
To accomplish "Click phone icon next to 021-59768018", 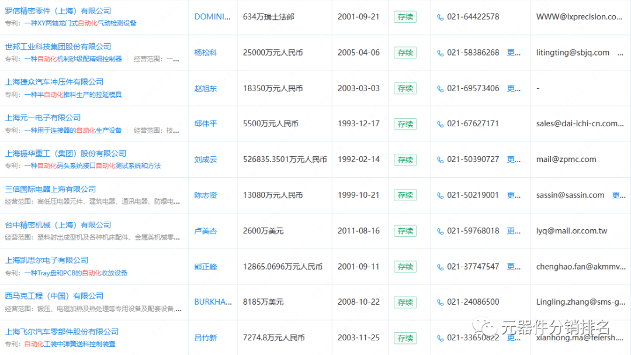I will 441,231.
